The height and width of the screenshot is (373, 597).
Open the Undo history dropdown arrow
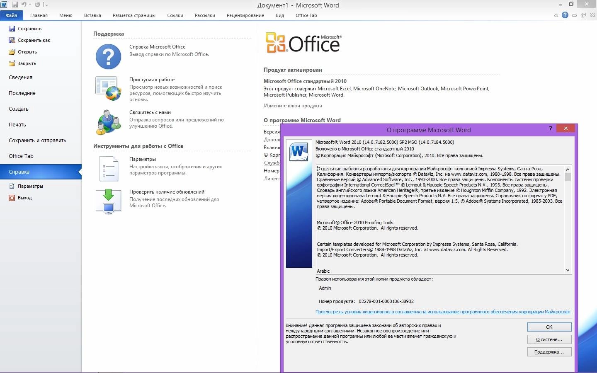tap(30, 5)
